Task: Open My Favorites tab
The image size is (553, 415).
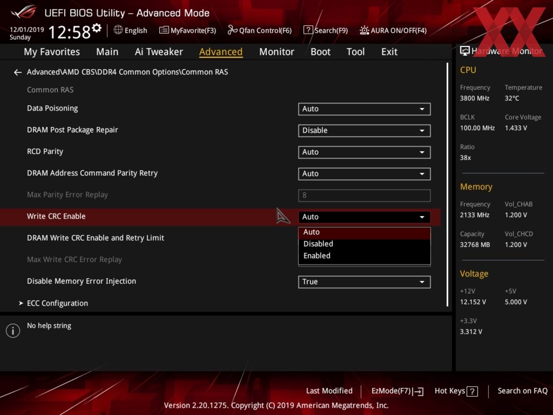Action: pos(52,52)
